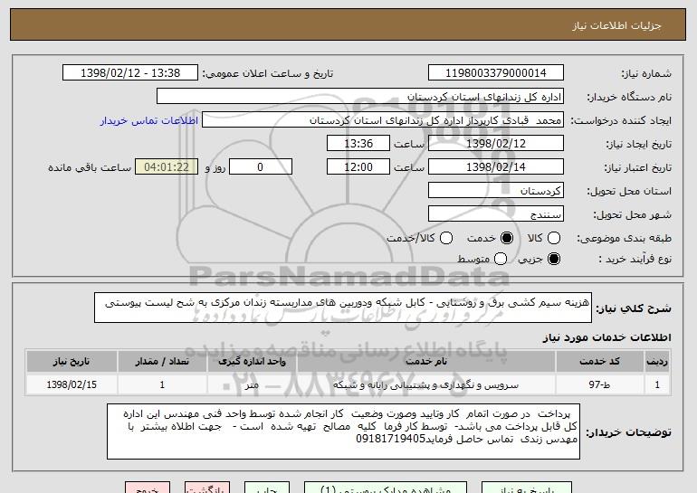Select the خدمت radio button

pyautogui.click(x=507, y=238)
